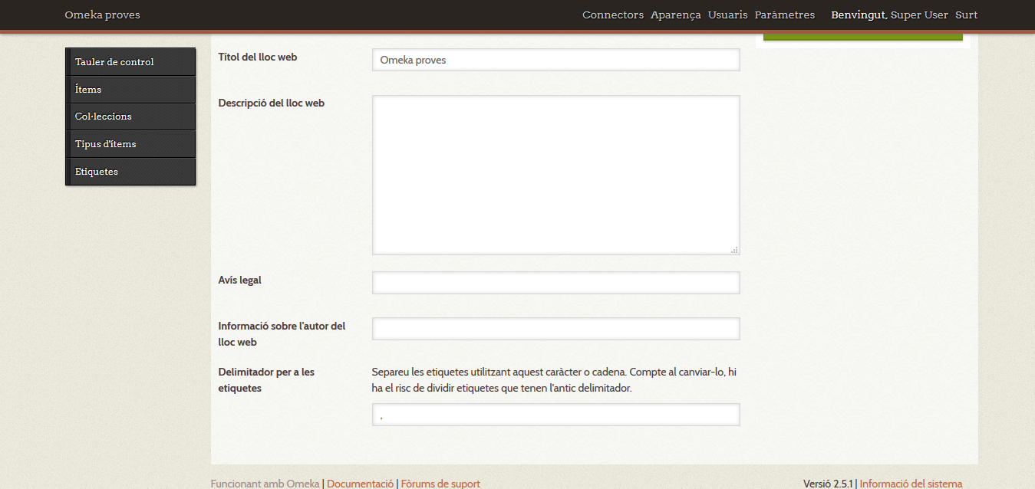Screen dimensions: 1035x489
Task: Open the Ítems section
Action: click(x=87, y=89)
